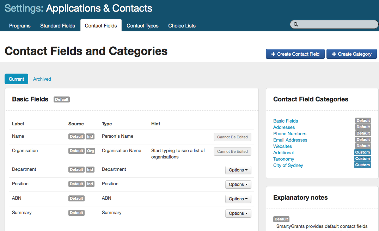
Task: Click the search magnifier icon
Action: (296, 24)
